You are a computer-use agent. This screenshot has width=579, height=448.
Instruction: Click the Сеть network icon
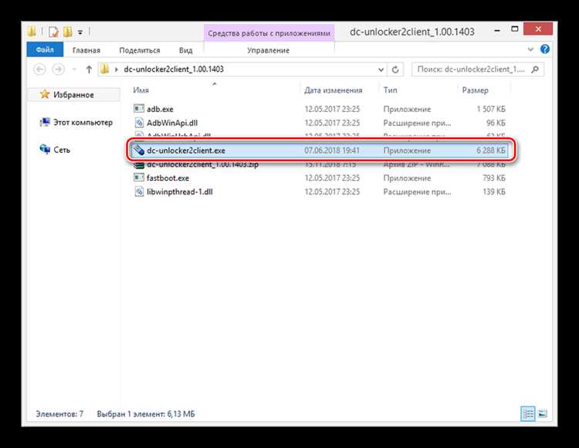pos(45,149)
